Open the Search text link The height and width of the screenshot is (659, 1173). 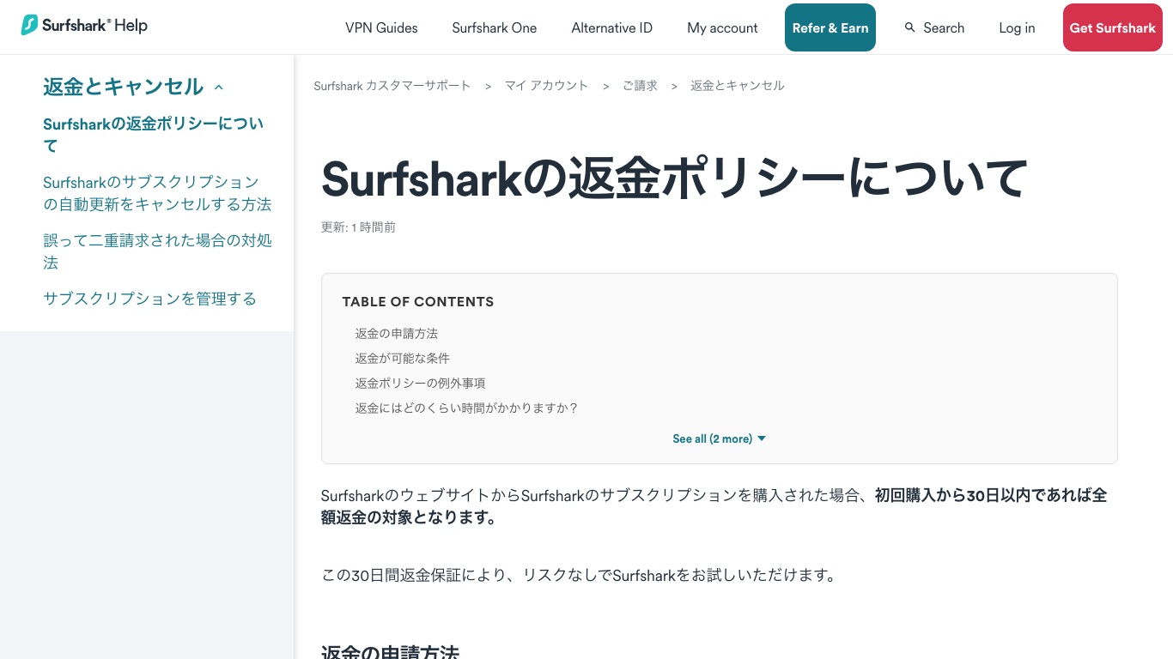click(x=944, y=27)
